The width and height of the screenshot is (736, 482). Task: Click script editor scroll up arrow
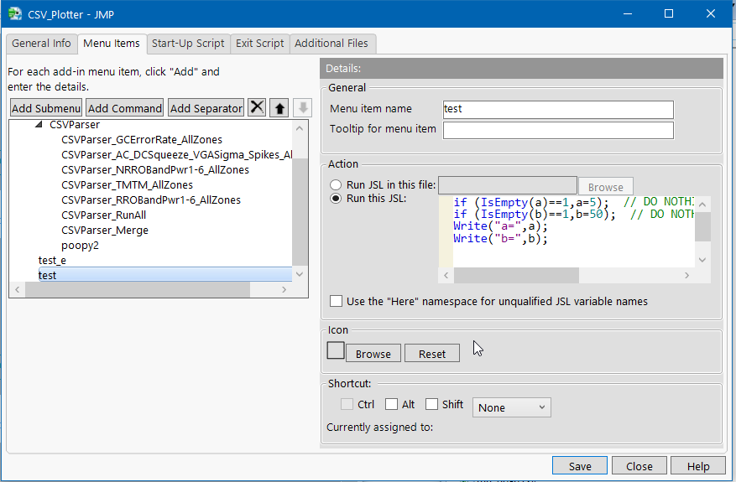[702, 205]
